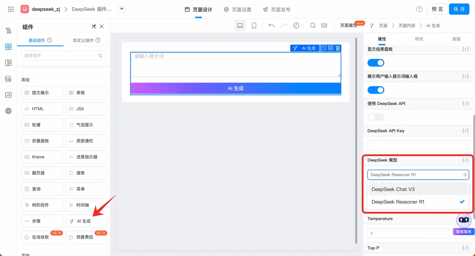Select the 自定义组件 tab
Screen dimensions: 475x256
[83, 40]
